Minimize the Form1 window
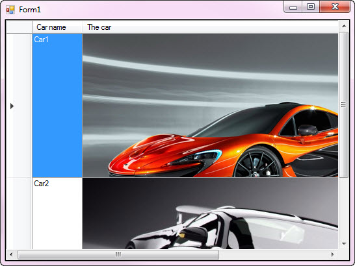 tap(293, 7)
